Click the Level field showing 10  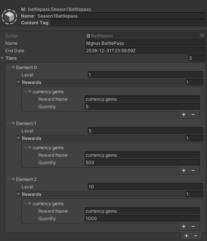tap(145, 187)
